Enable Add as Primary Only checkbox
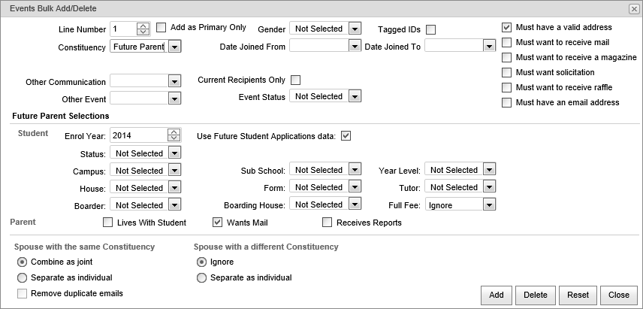This screenshot has width=643, height=309. (x=162, y=28)
